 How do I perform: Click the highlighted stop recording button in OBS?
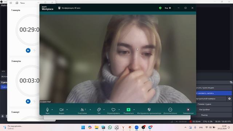pos(214,93)
